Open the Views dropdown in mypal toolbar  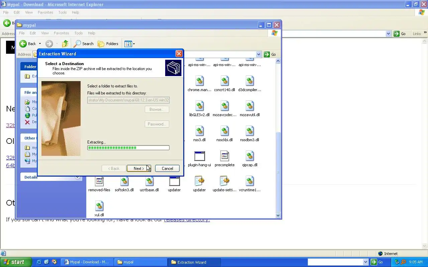(129, 44)
